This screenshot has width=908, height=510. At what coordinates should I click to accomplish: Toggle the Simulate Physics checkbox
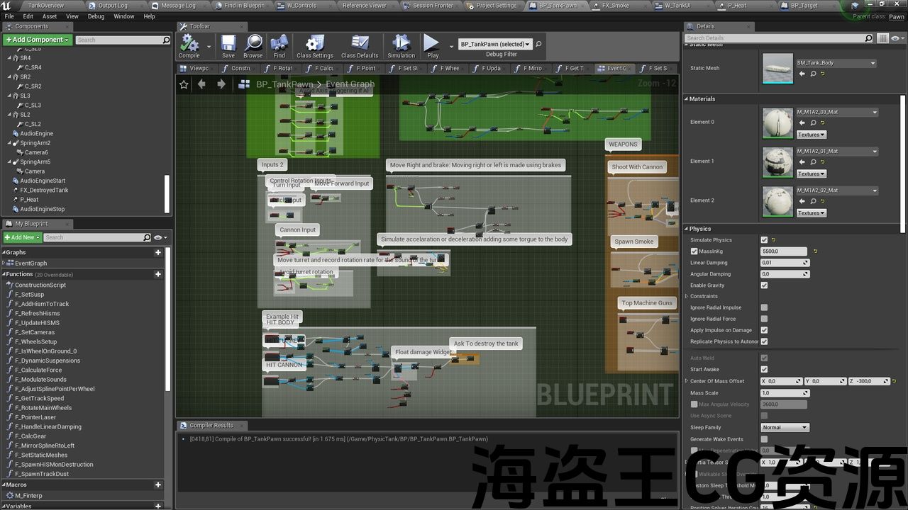point(764,240)
